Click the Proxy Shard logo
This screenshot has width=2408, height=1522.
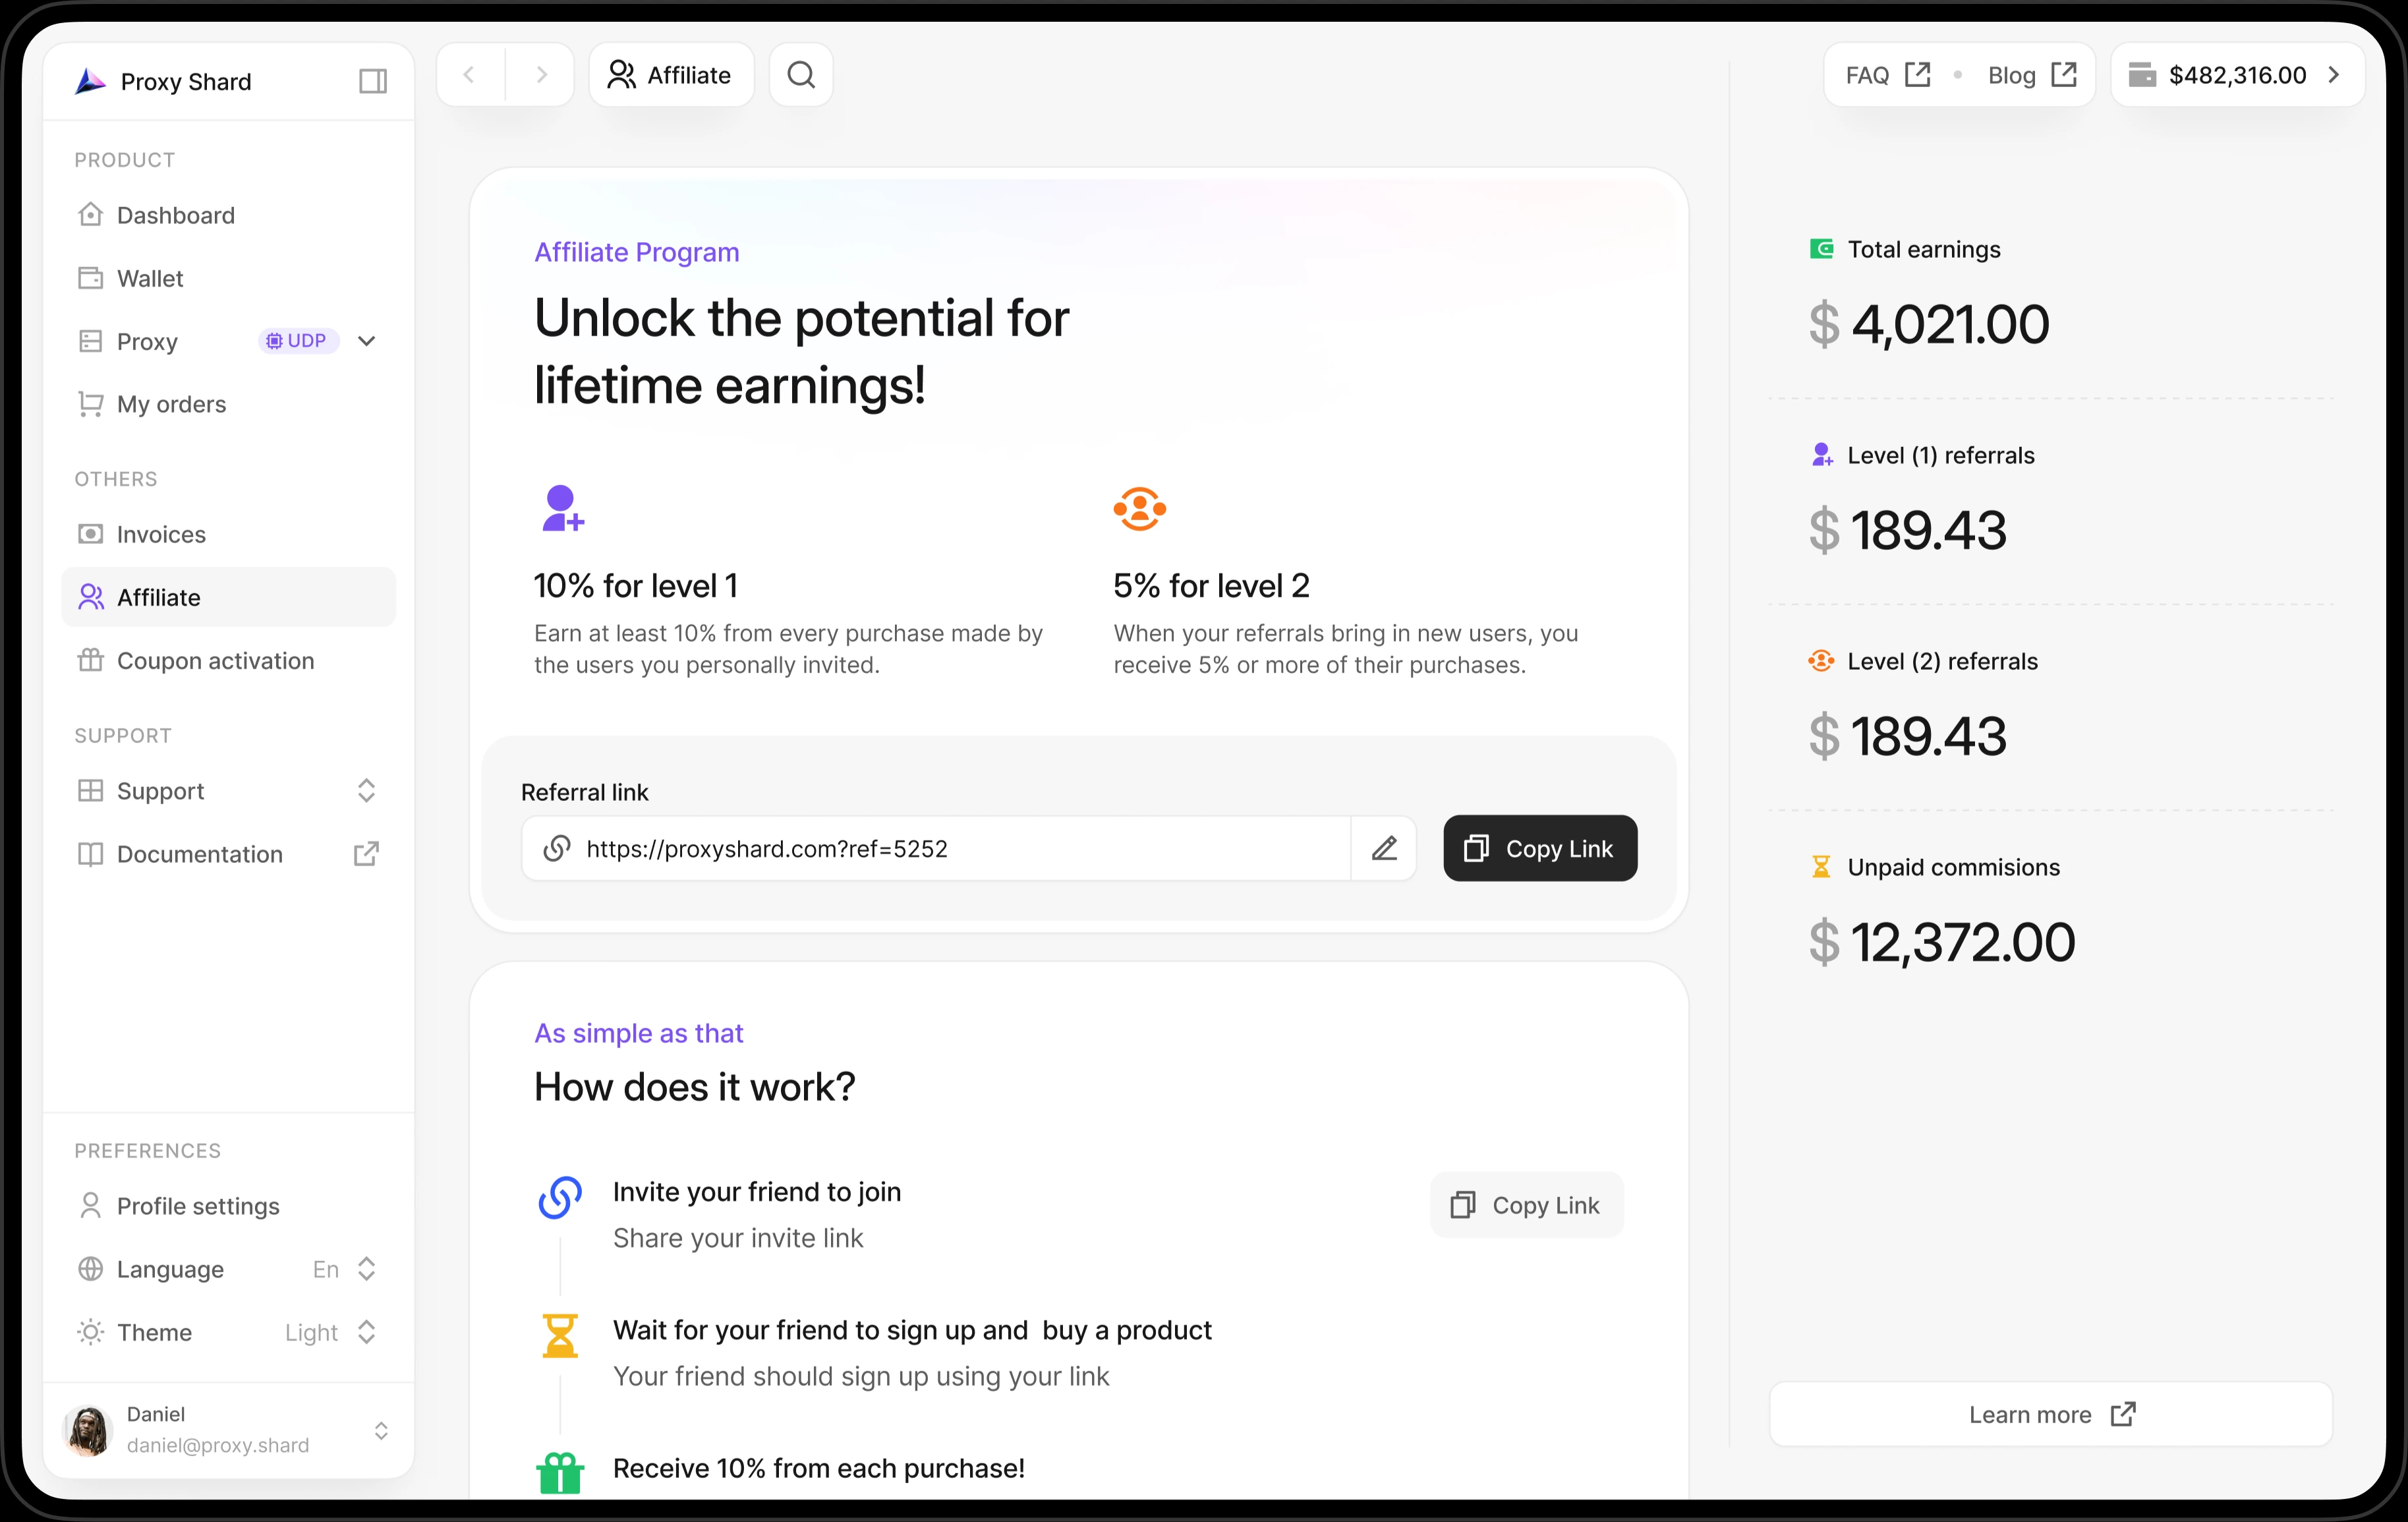click(x=90, y=81)
